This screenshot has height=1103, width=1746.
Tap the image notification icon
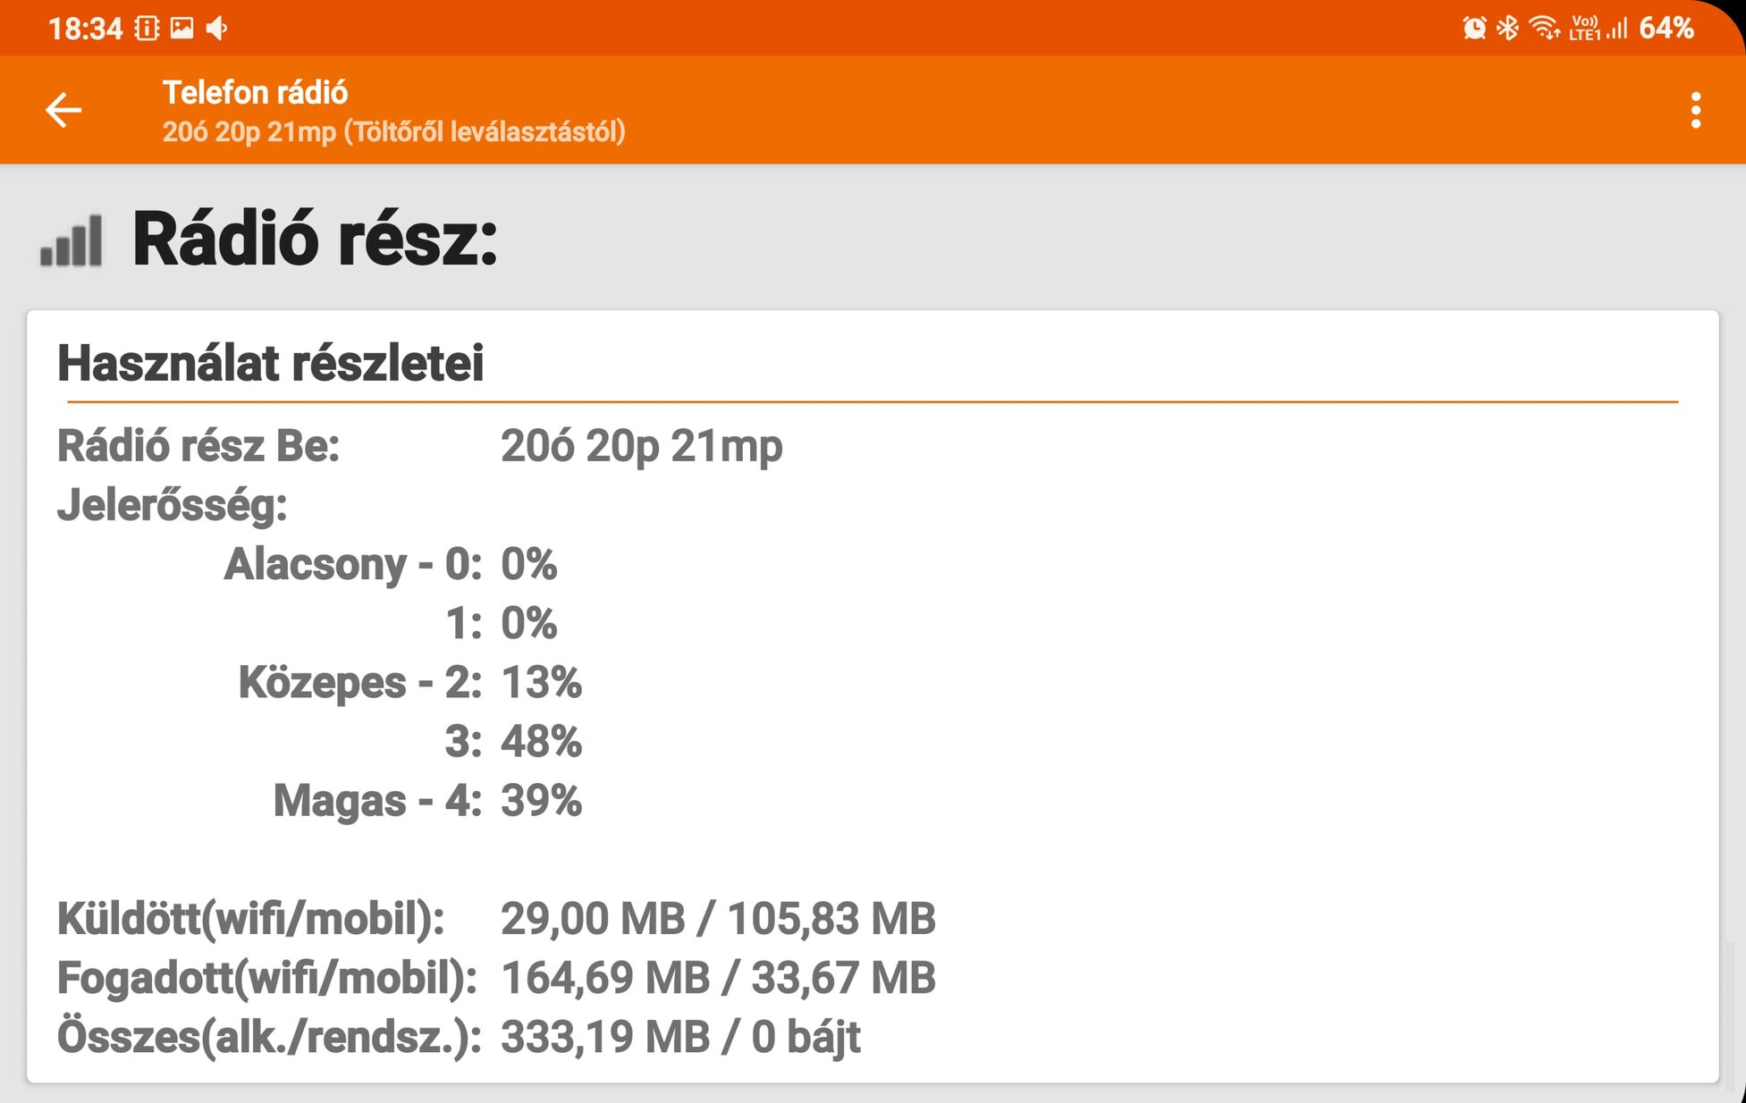[181, 29]
